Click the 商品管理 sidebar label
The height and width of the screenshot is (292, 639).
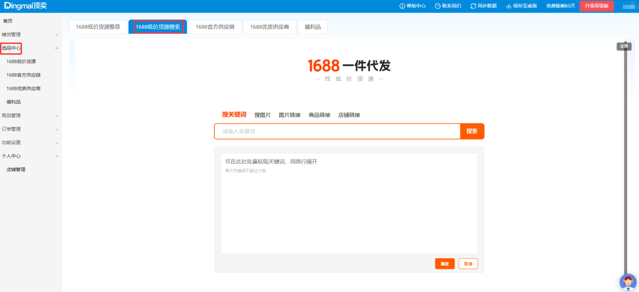pyautogui.click(x=11, y=116)
